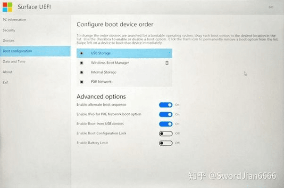
Task: Open Date and Time settings
Action: 35,62
